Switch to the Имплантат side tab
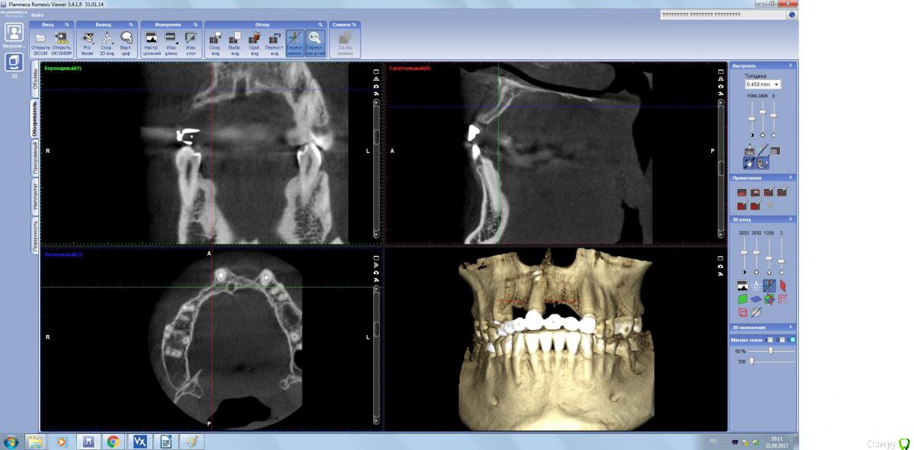Screen dimensions: 914x450 pos(35,197)
